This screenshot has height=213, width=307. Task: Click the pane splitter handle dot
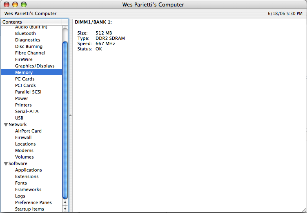70,115
